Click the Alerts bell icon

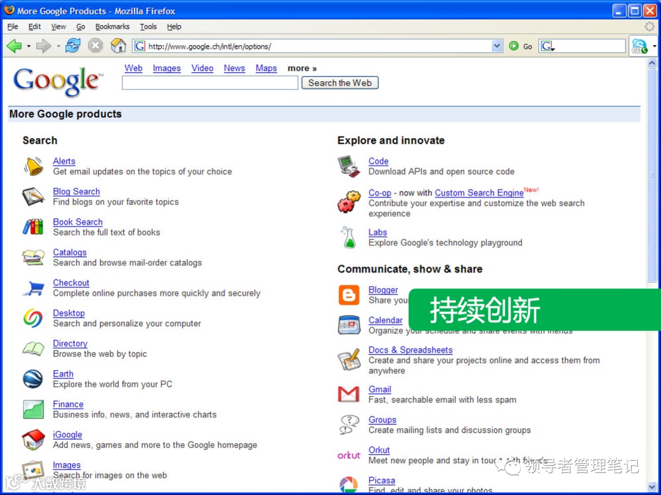(x=33, y=166)
